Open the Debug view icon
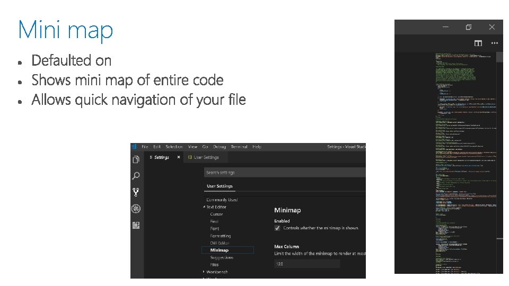 coord(136,209)
